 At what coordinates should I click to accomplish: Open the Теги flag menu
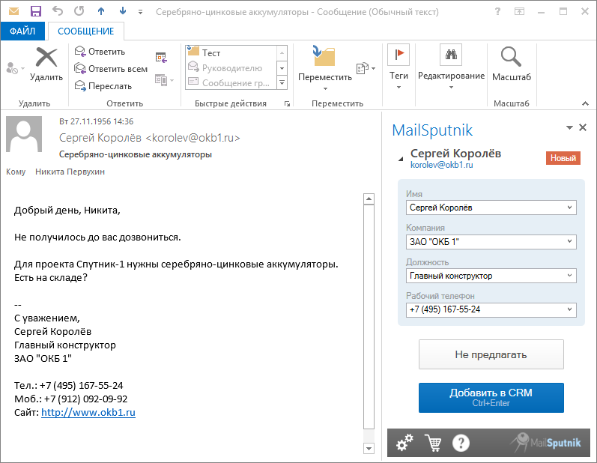[x=398, y=67]
